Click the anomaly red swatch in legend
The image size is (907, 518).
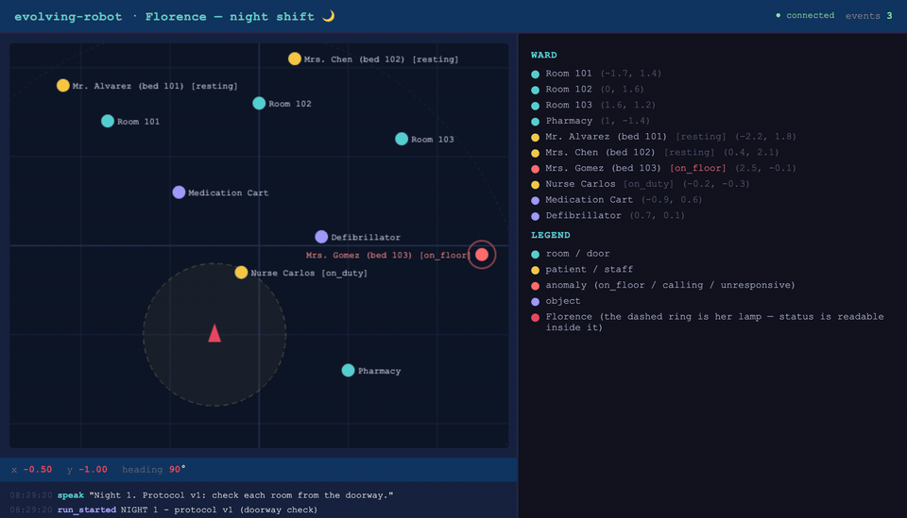(535, 286)
